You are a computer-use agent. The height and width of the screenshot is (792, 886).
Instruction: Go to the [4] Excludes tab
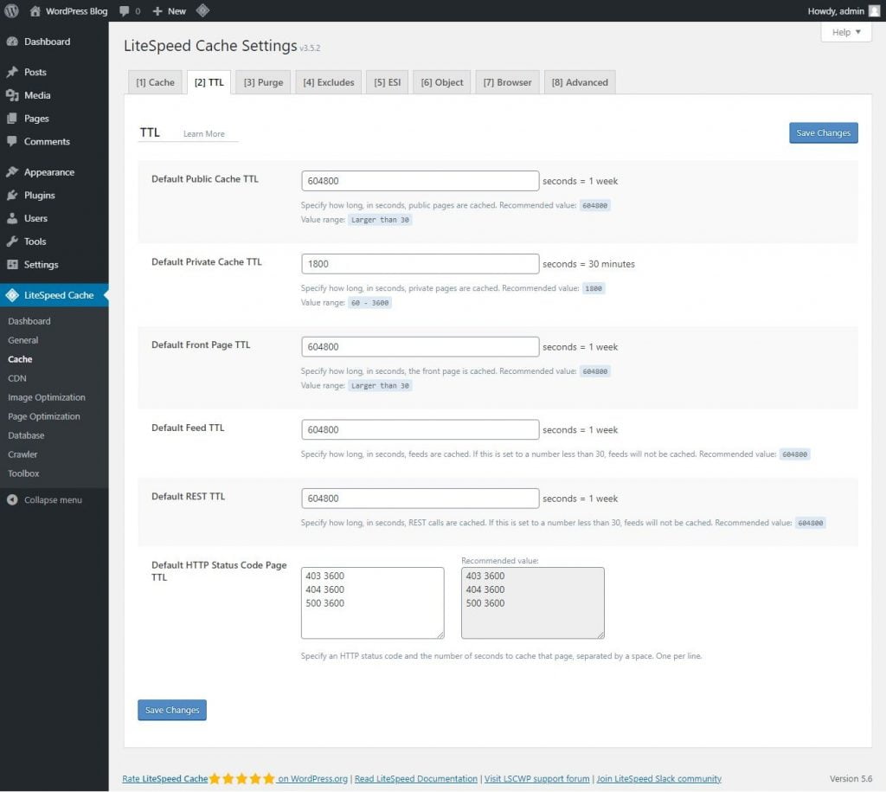[x=328, y=82]
